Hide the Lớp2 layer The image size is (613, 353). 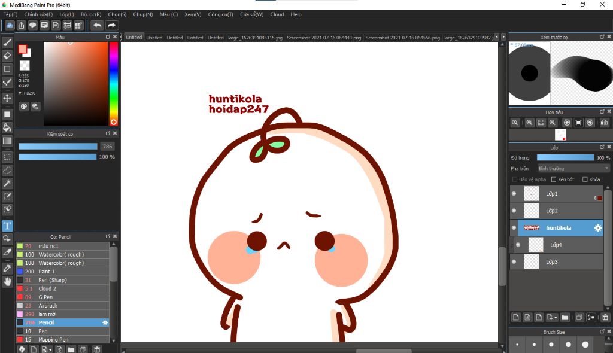point(514,211)
